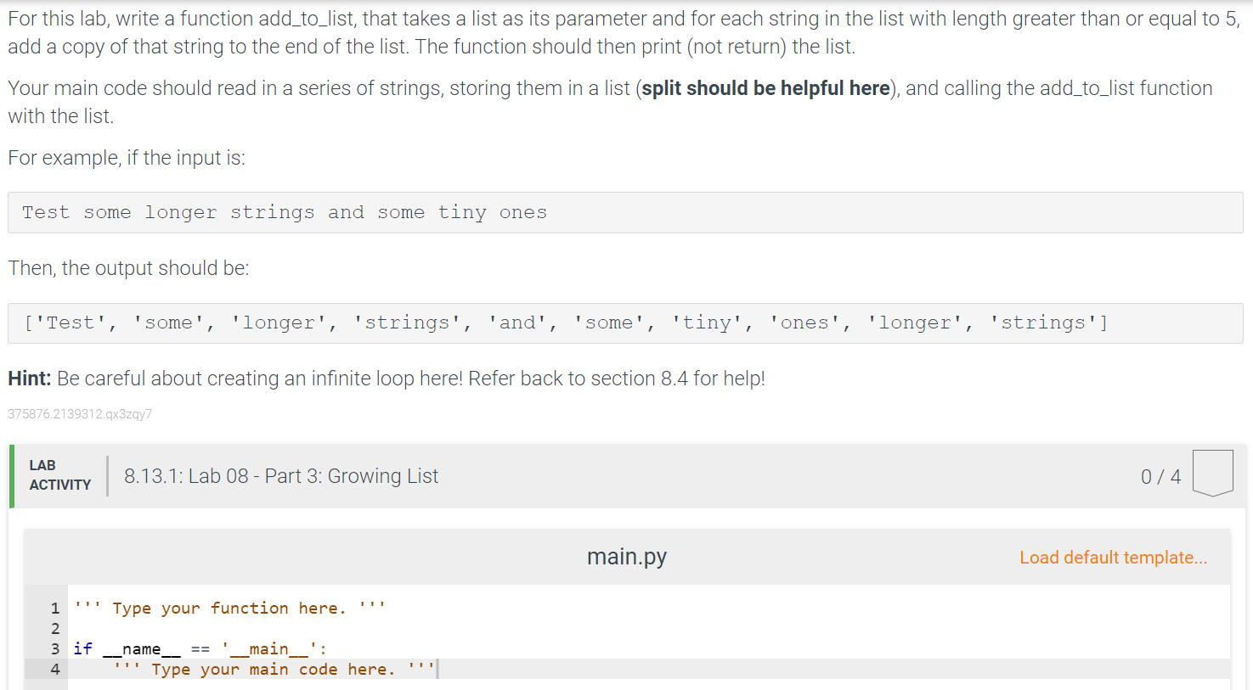The image size is (1253, 690).
Task: Click the identifier text 375876.2139312.qx3zqy7
Action: click(79, 414)
